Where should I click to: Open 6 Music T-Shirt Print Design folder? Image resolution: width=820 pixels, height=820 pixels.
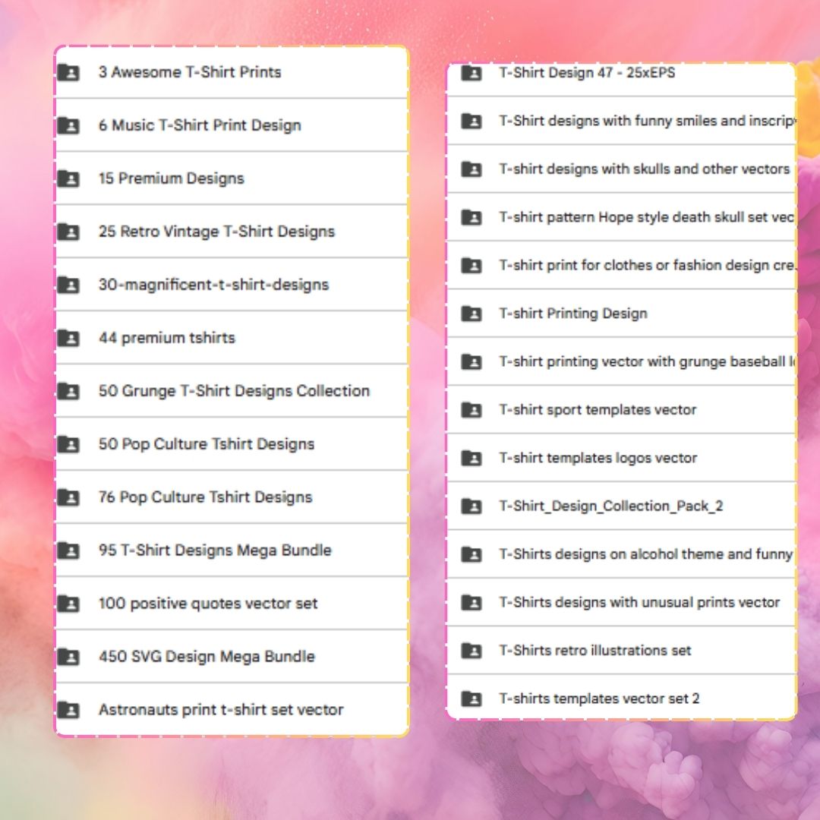coord(200,125)
